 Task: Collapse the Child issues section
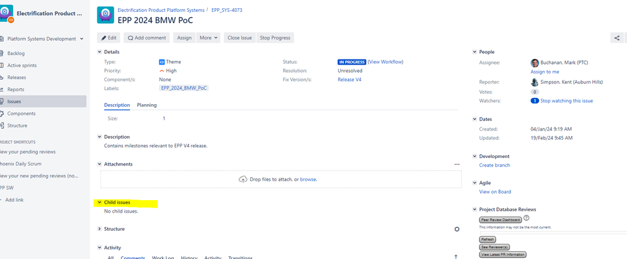100,202
